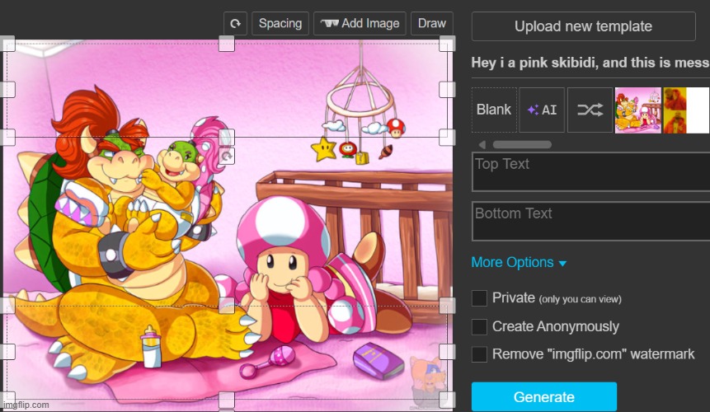Open the Spacing settings
The width and height of the screenshot is (710, 412).
click(x=280, y=24)
